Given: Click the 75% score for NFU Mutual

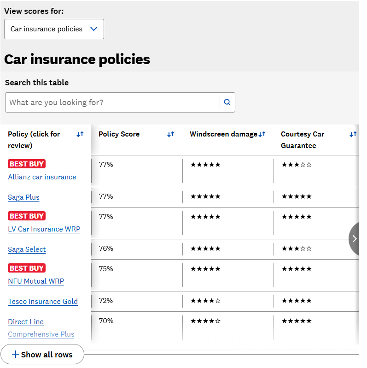Looking at the screenshot, I should [106, 268].
